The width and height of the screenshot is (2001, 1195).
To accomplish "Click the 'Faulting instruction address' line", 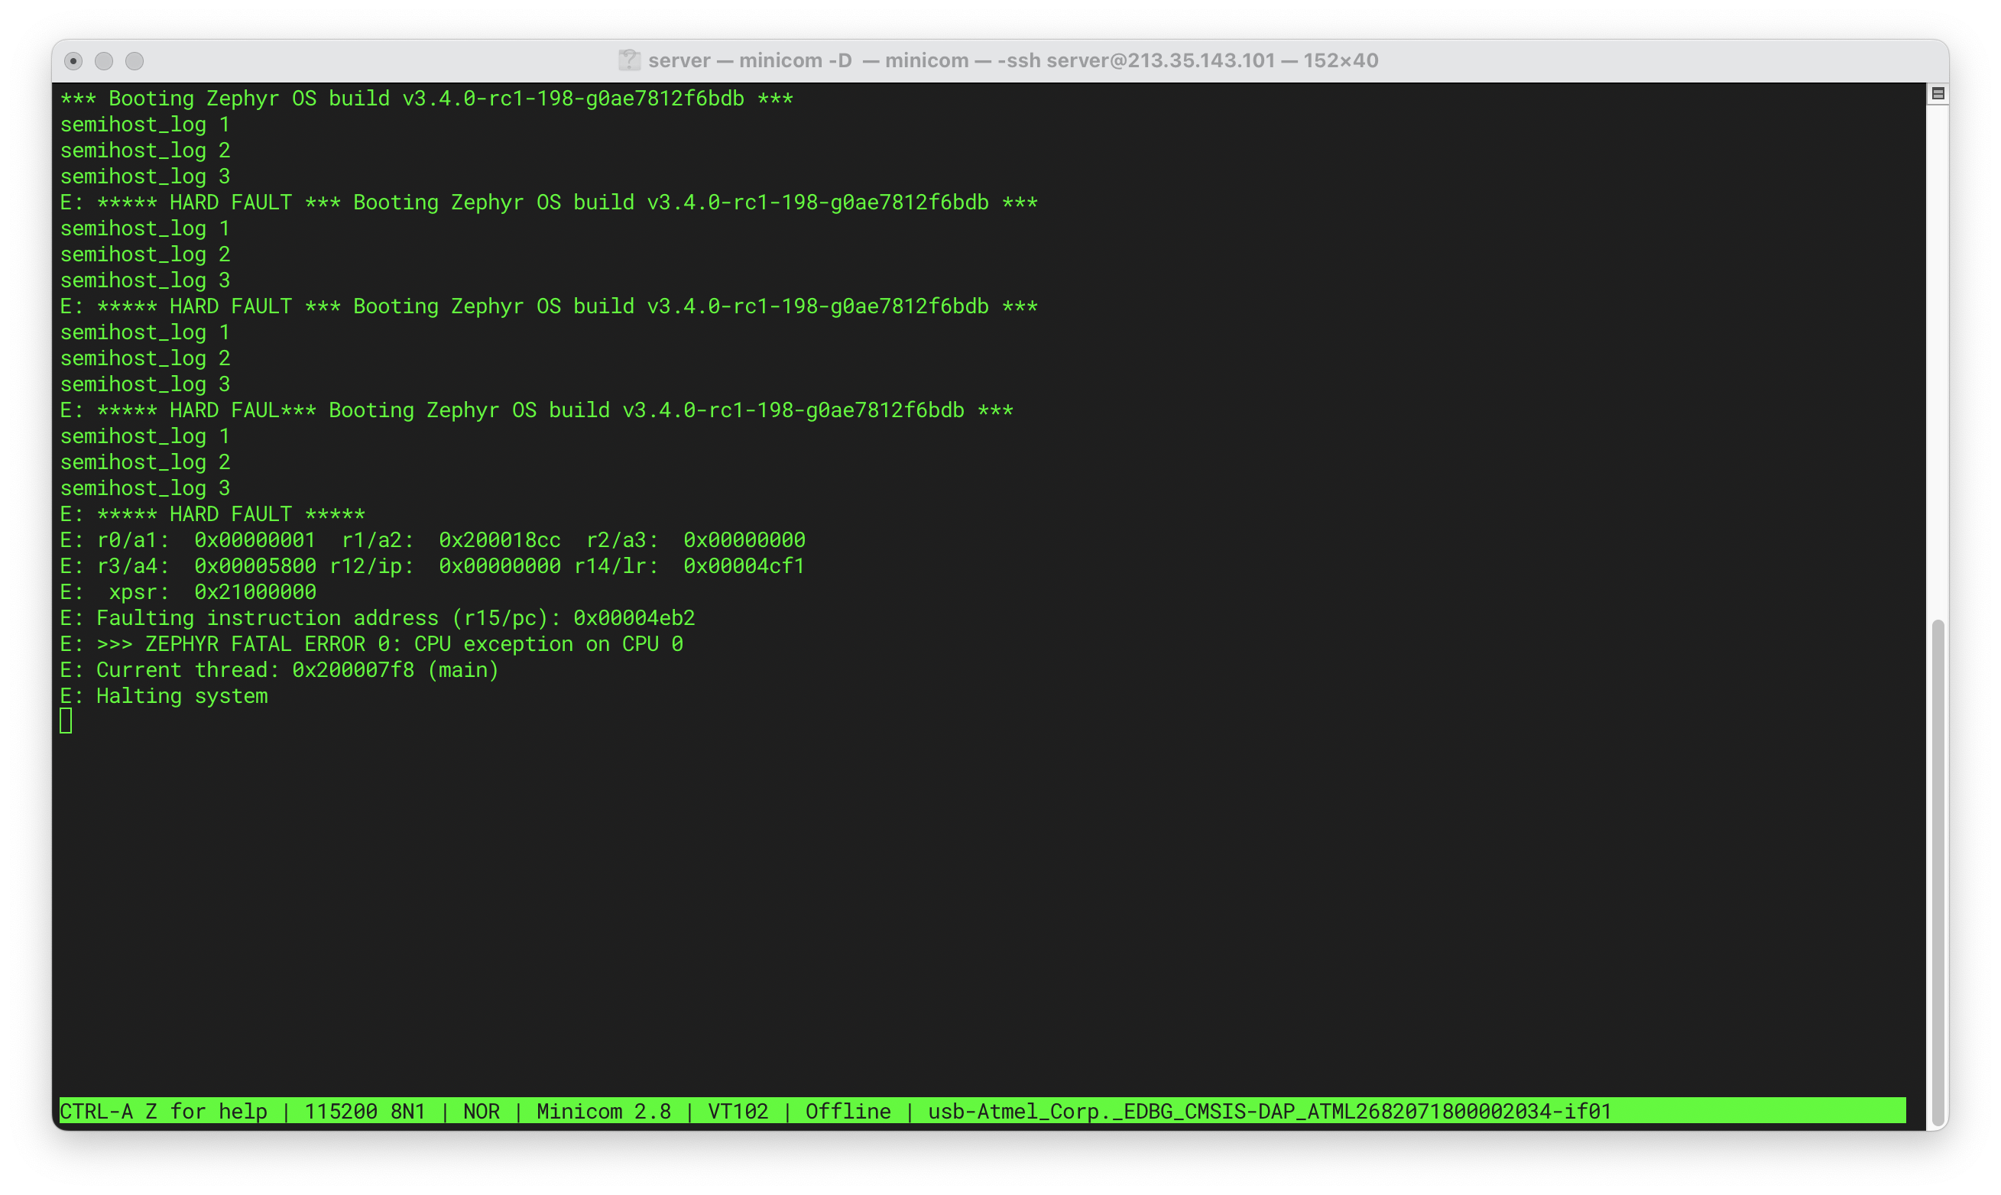I will tap(377, 617).
